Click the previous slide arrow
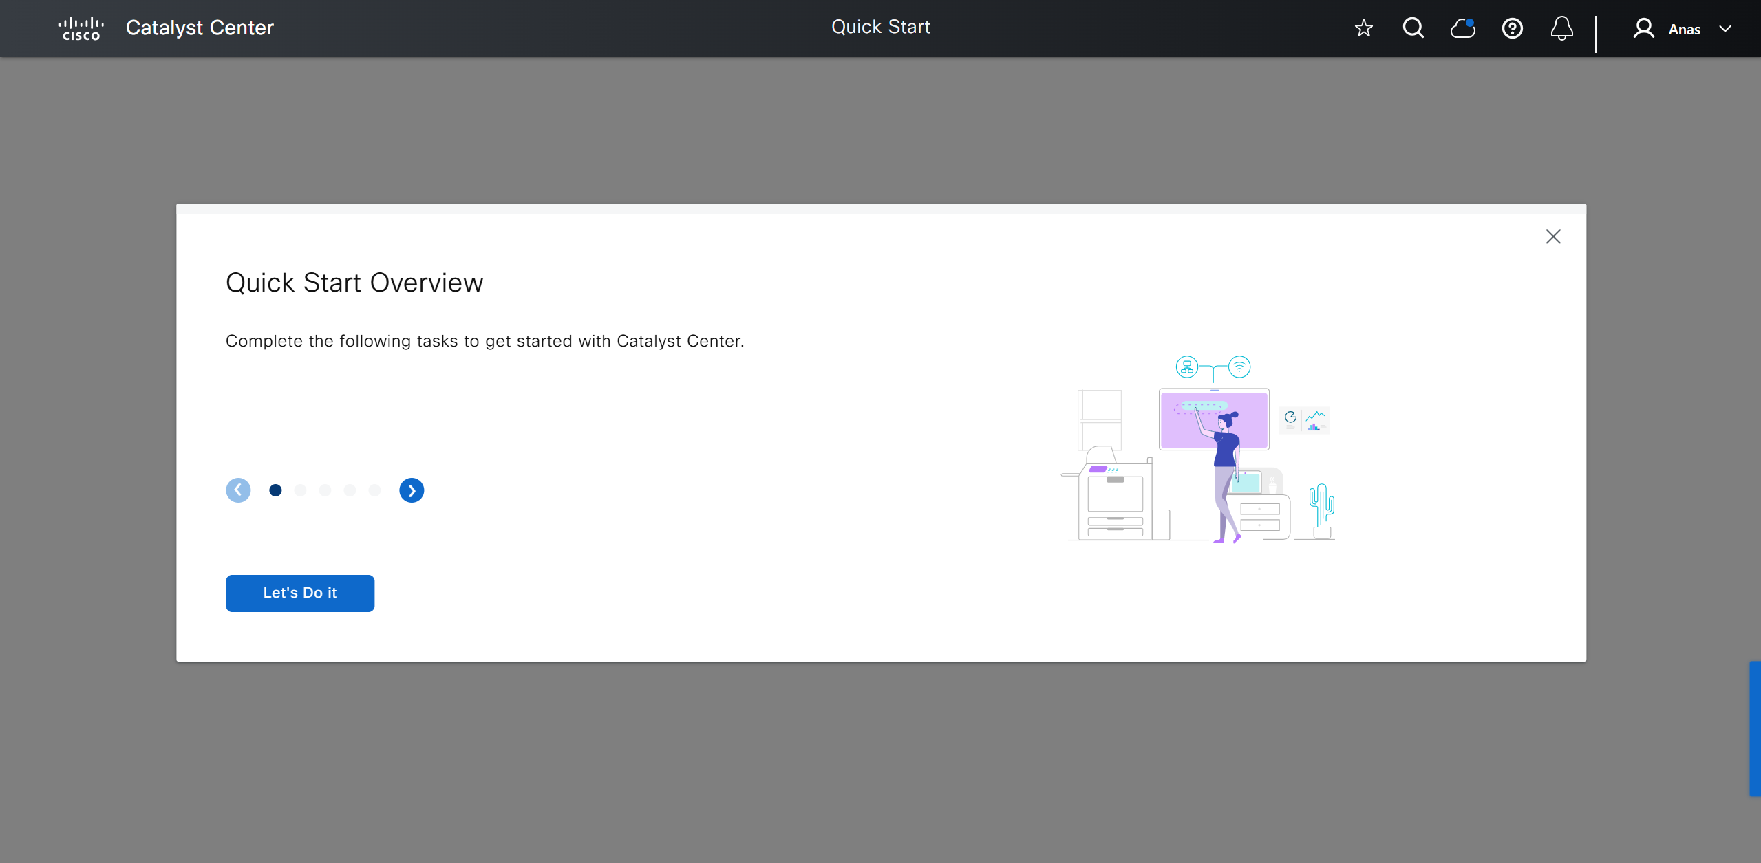 point(238,490)
